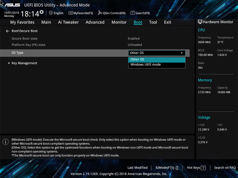Show the Hot Keys list
238x178 pixels.
[x=196, y=168]
